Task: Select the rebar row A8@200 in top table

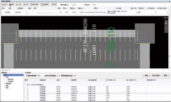Action: tap(86, 12)
